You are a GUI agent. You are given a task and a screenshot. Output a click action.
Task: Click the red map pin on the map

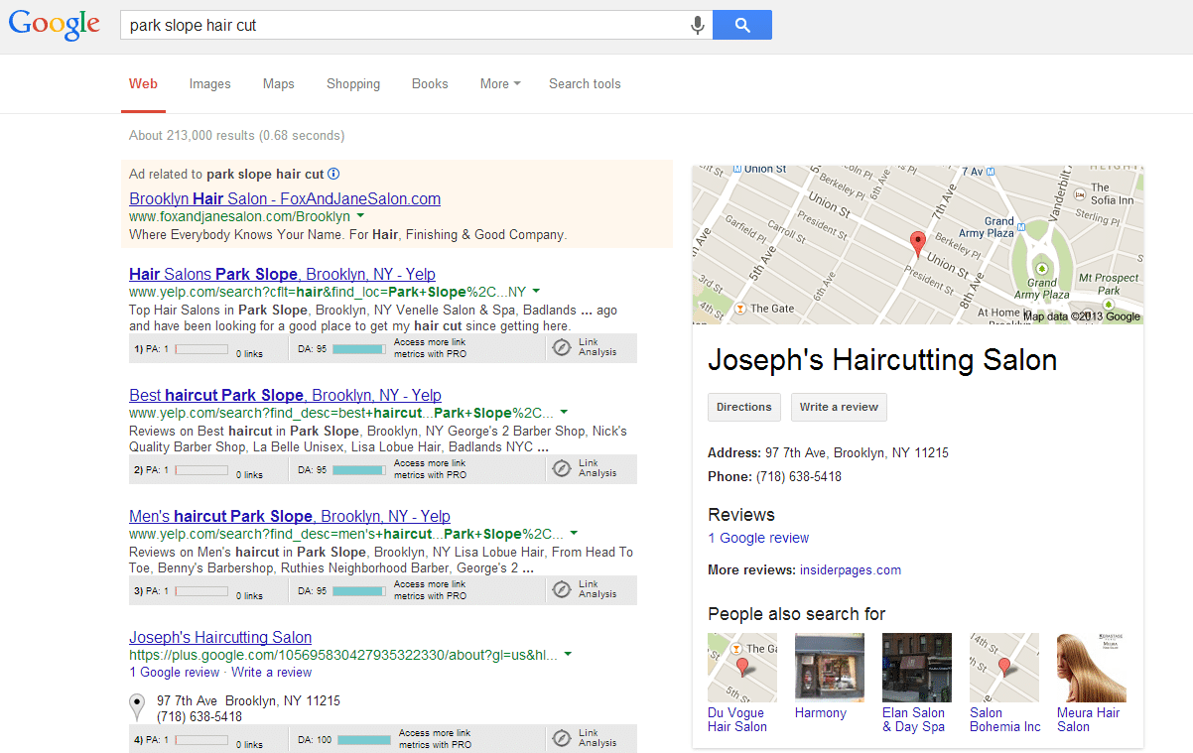coord(918,243)
